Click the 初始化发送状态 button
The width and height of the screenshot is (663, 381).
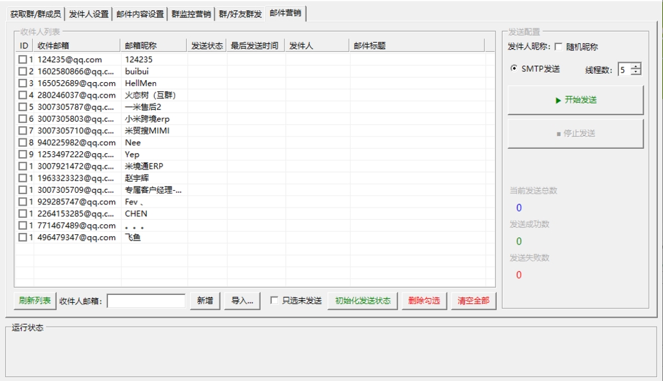[363, 301]
